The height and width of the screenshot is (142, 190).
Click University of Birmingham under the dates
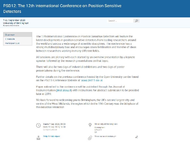tap(16, 23)
